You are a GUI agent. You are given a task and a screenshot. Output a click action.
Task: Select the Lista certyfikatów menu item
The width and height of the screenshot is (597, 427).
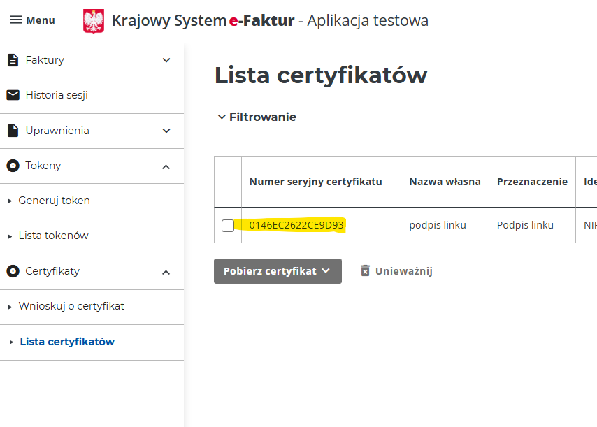67,342
